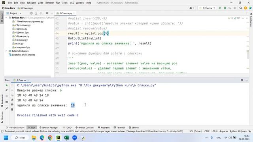Run the 6 Списки configuration from the toolbar
The image size is (253, 142).
(220, 8)
